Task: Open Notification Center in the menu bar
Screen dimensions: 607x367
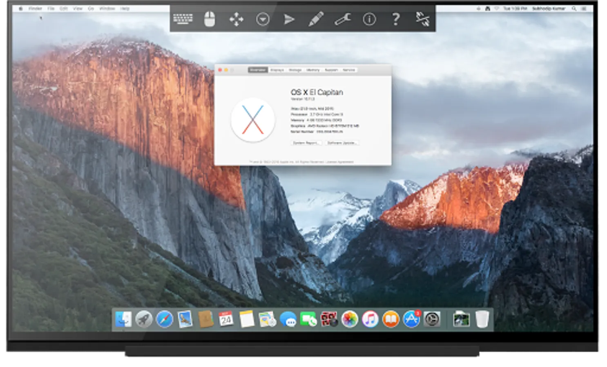Action: point(584,8)
